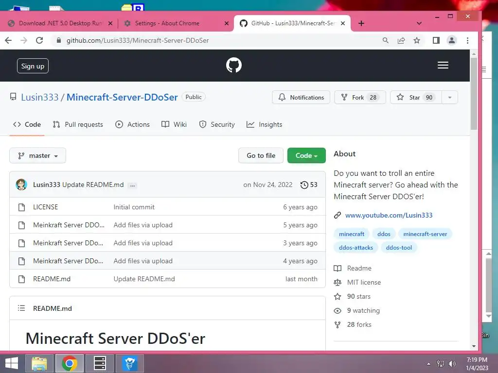
Task: Open the Wiki tab
Action: pos(174,124)
